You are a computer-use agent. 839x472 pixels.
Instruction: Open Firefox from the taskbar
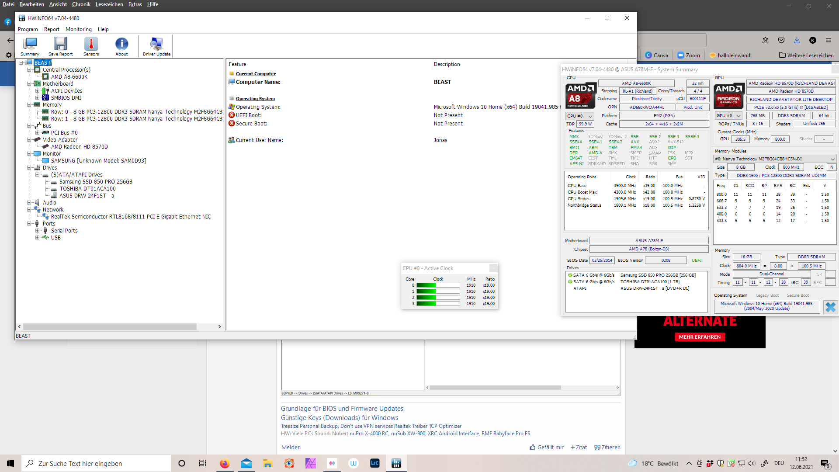tap(225, 463)
